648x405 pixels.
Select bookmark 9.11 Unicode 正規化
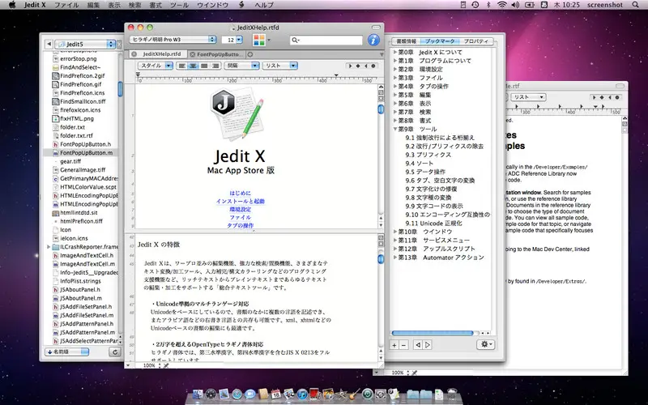click(x=433, y=224)
